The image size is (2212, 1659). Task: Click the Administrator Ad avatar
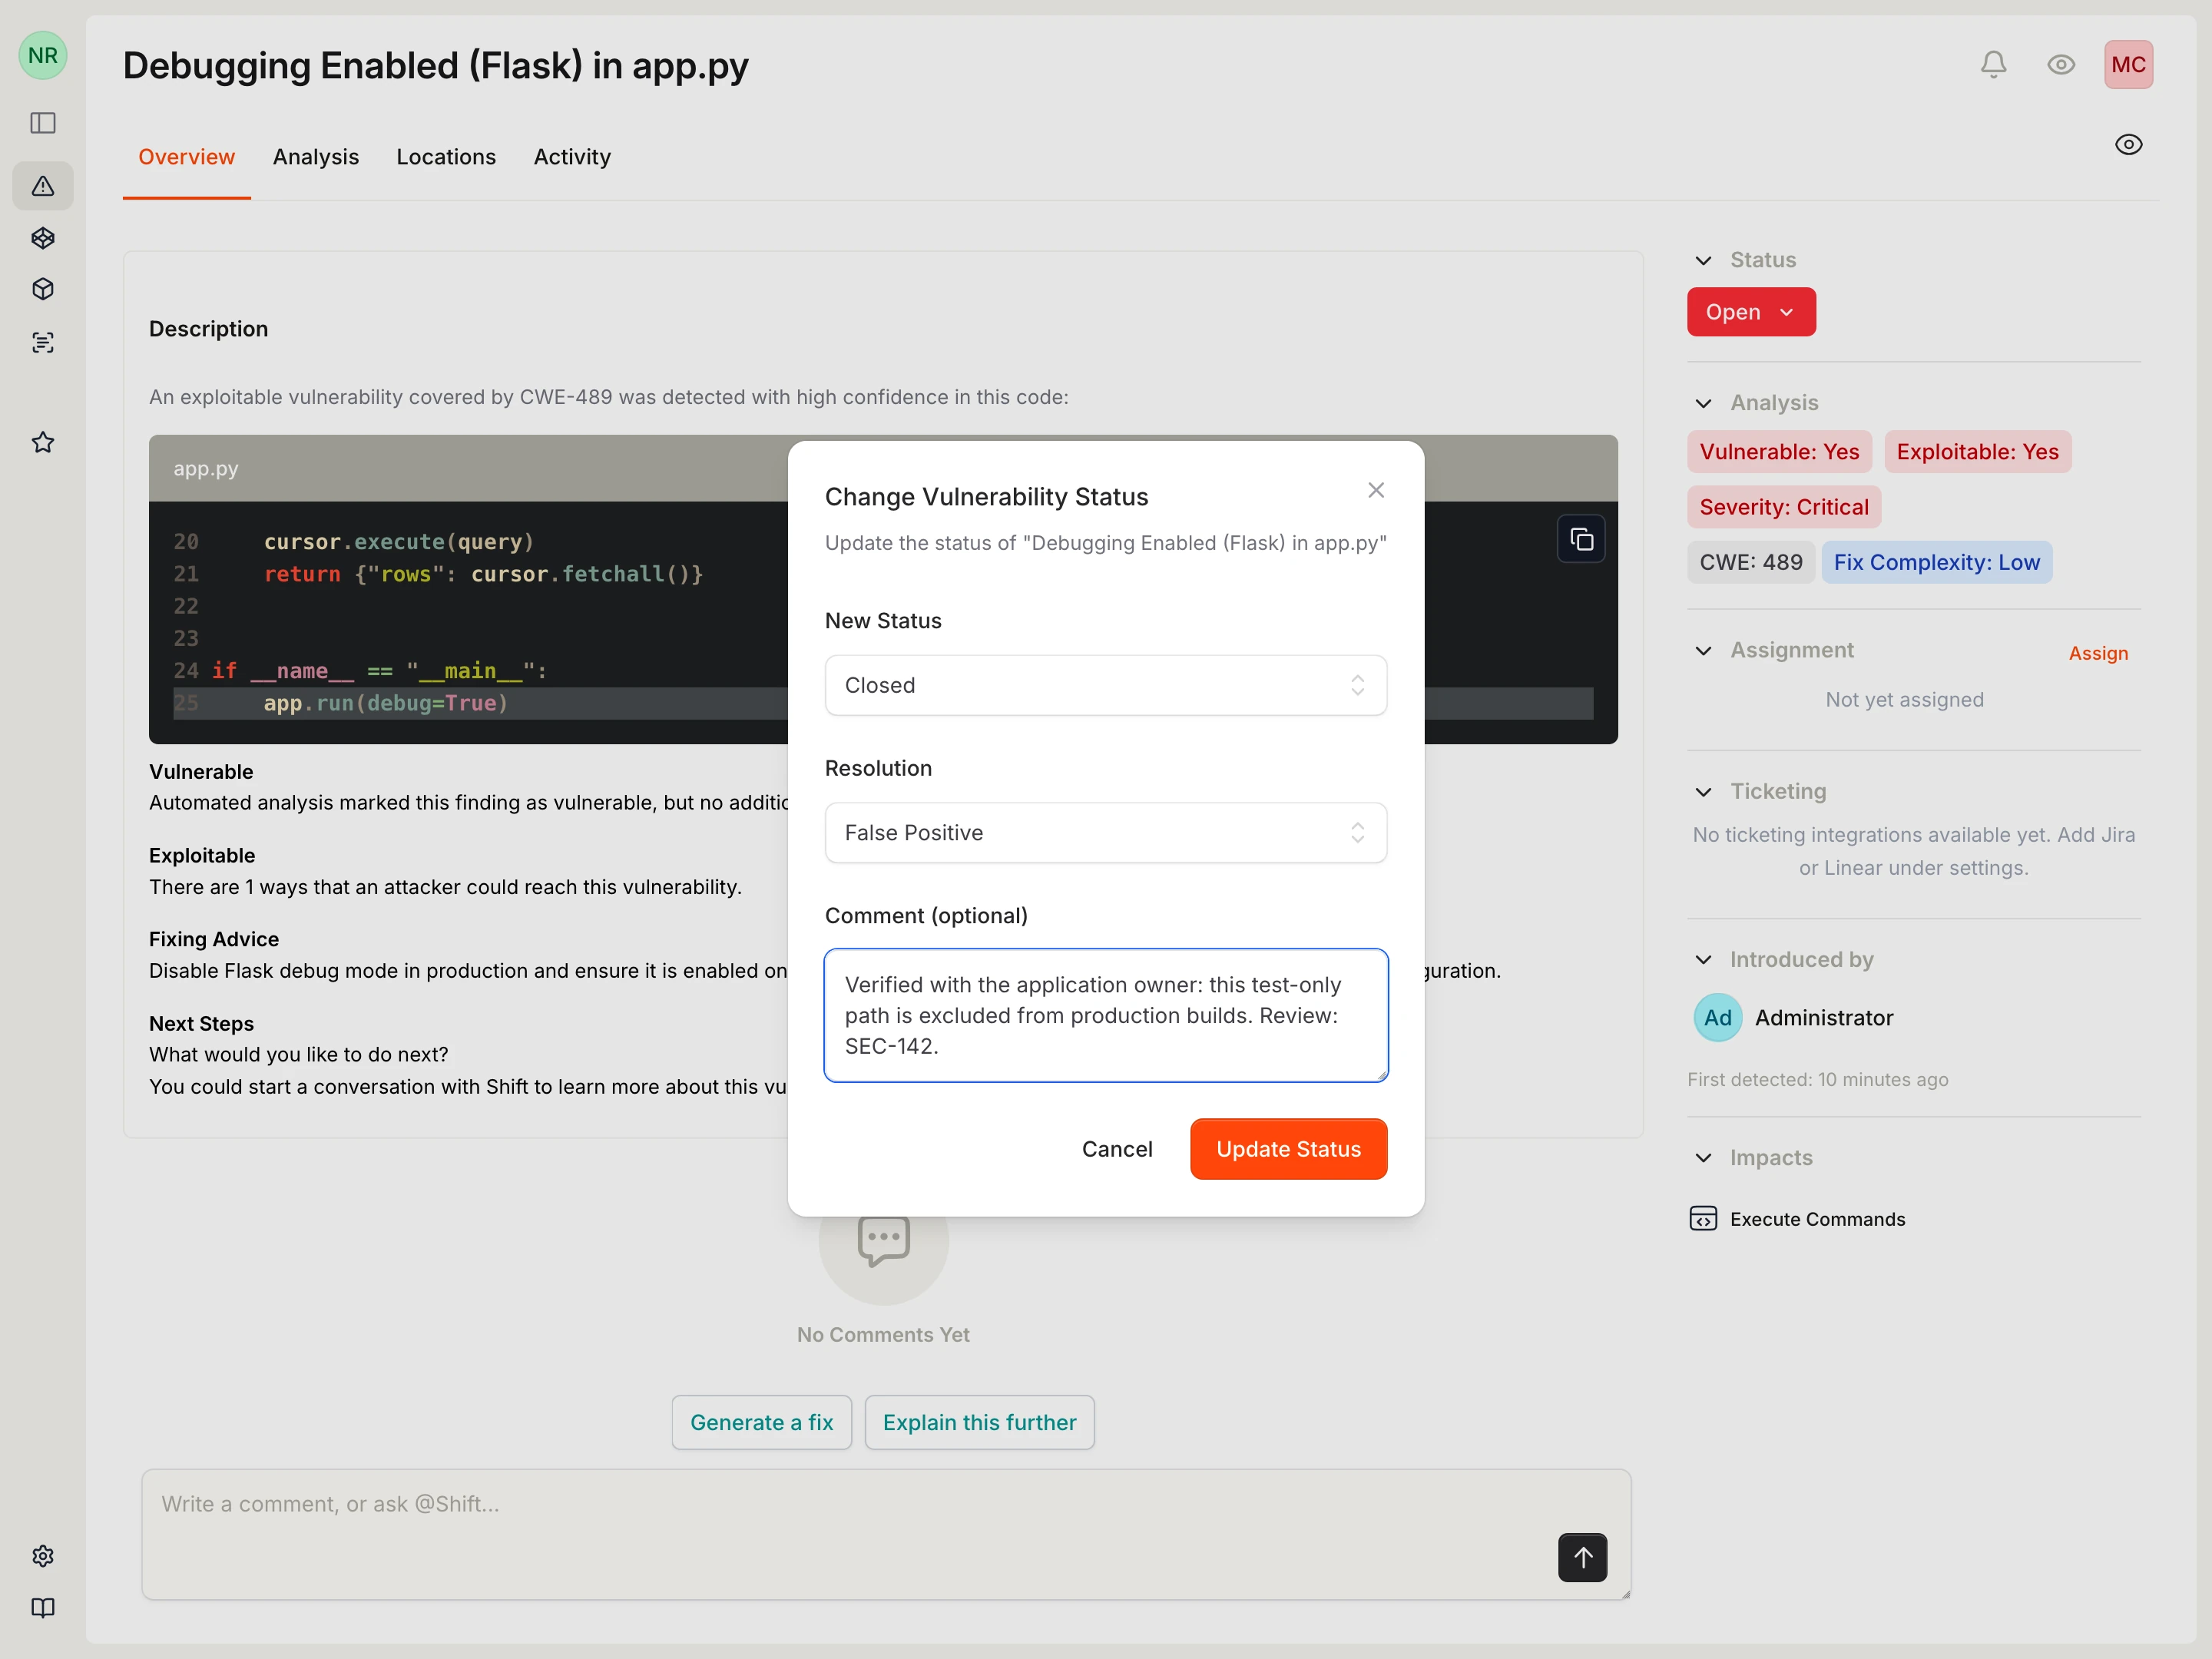coord(1717,1018)
